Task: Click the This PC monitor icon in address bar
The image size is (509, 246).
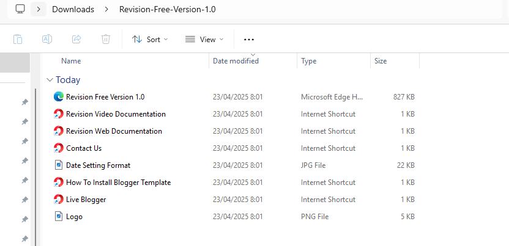Action: [x=20, y=9]
